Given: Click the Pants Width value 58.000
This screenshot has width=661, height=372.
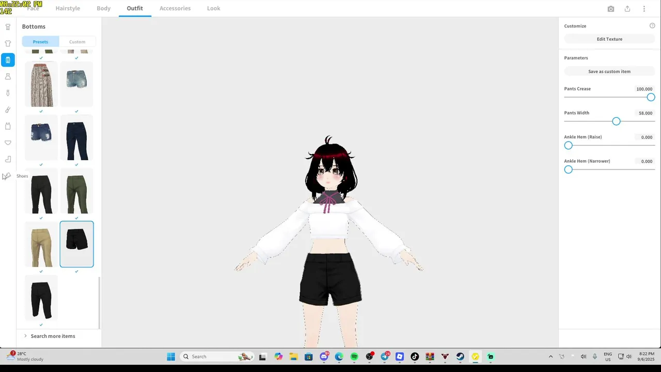Looking at the screenshot, I should [644, 113].
